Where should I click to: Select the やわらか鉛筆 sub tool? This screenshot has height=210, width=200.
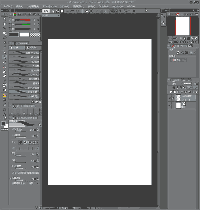24,88
